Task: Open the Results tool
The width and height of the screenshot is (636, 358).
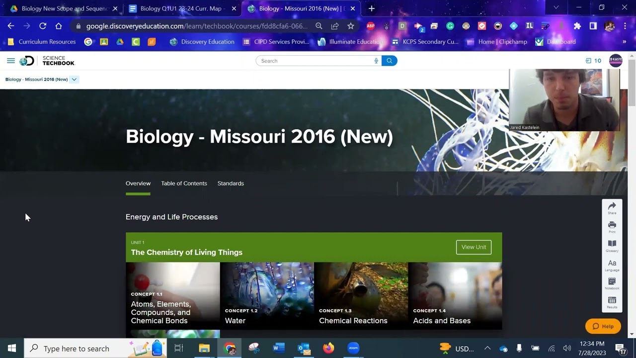Action: point(612,302)
